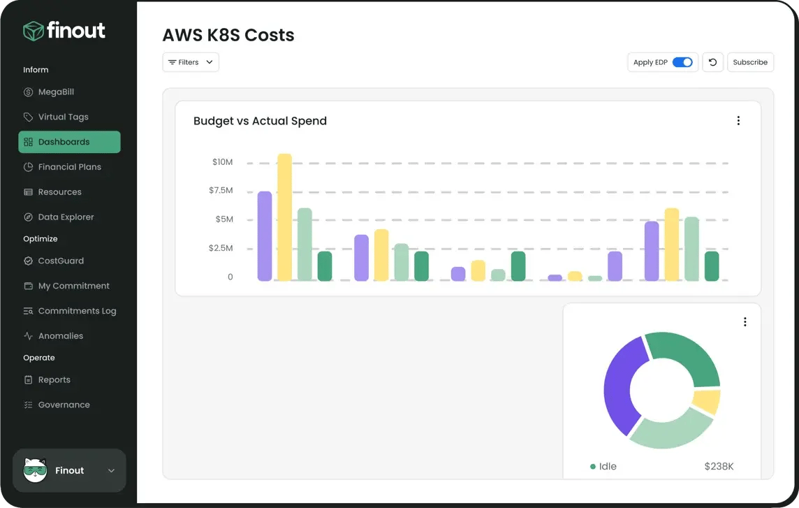Image resolution: width=799 pixels, height=508 pixels.
Task: Click the Idle legend green dot
Action: point(593,467)
